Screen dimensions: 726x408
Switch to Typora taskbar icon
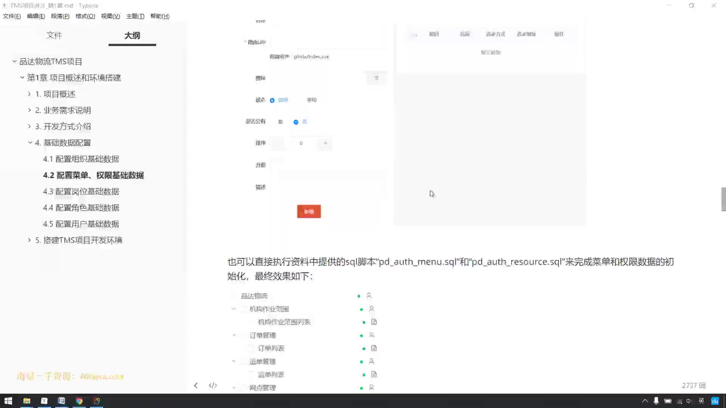44,401
